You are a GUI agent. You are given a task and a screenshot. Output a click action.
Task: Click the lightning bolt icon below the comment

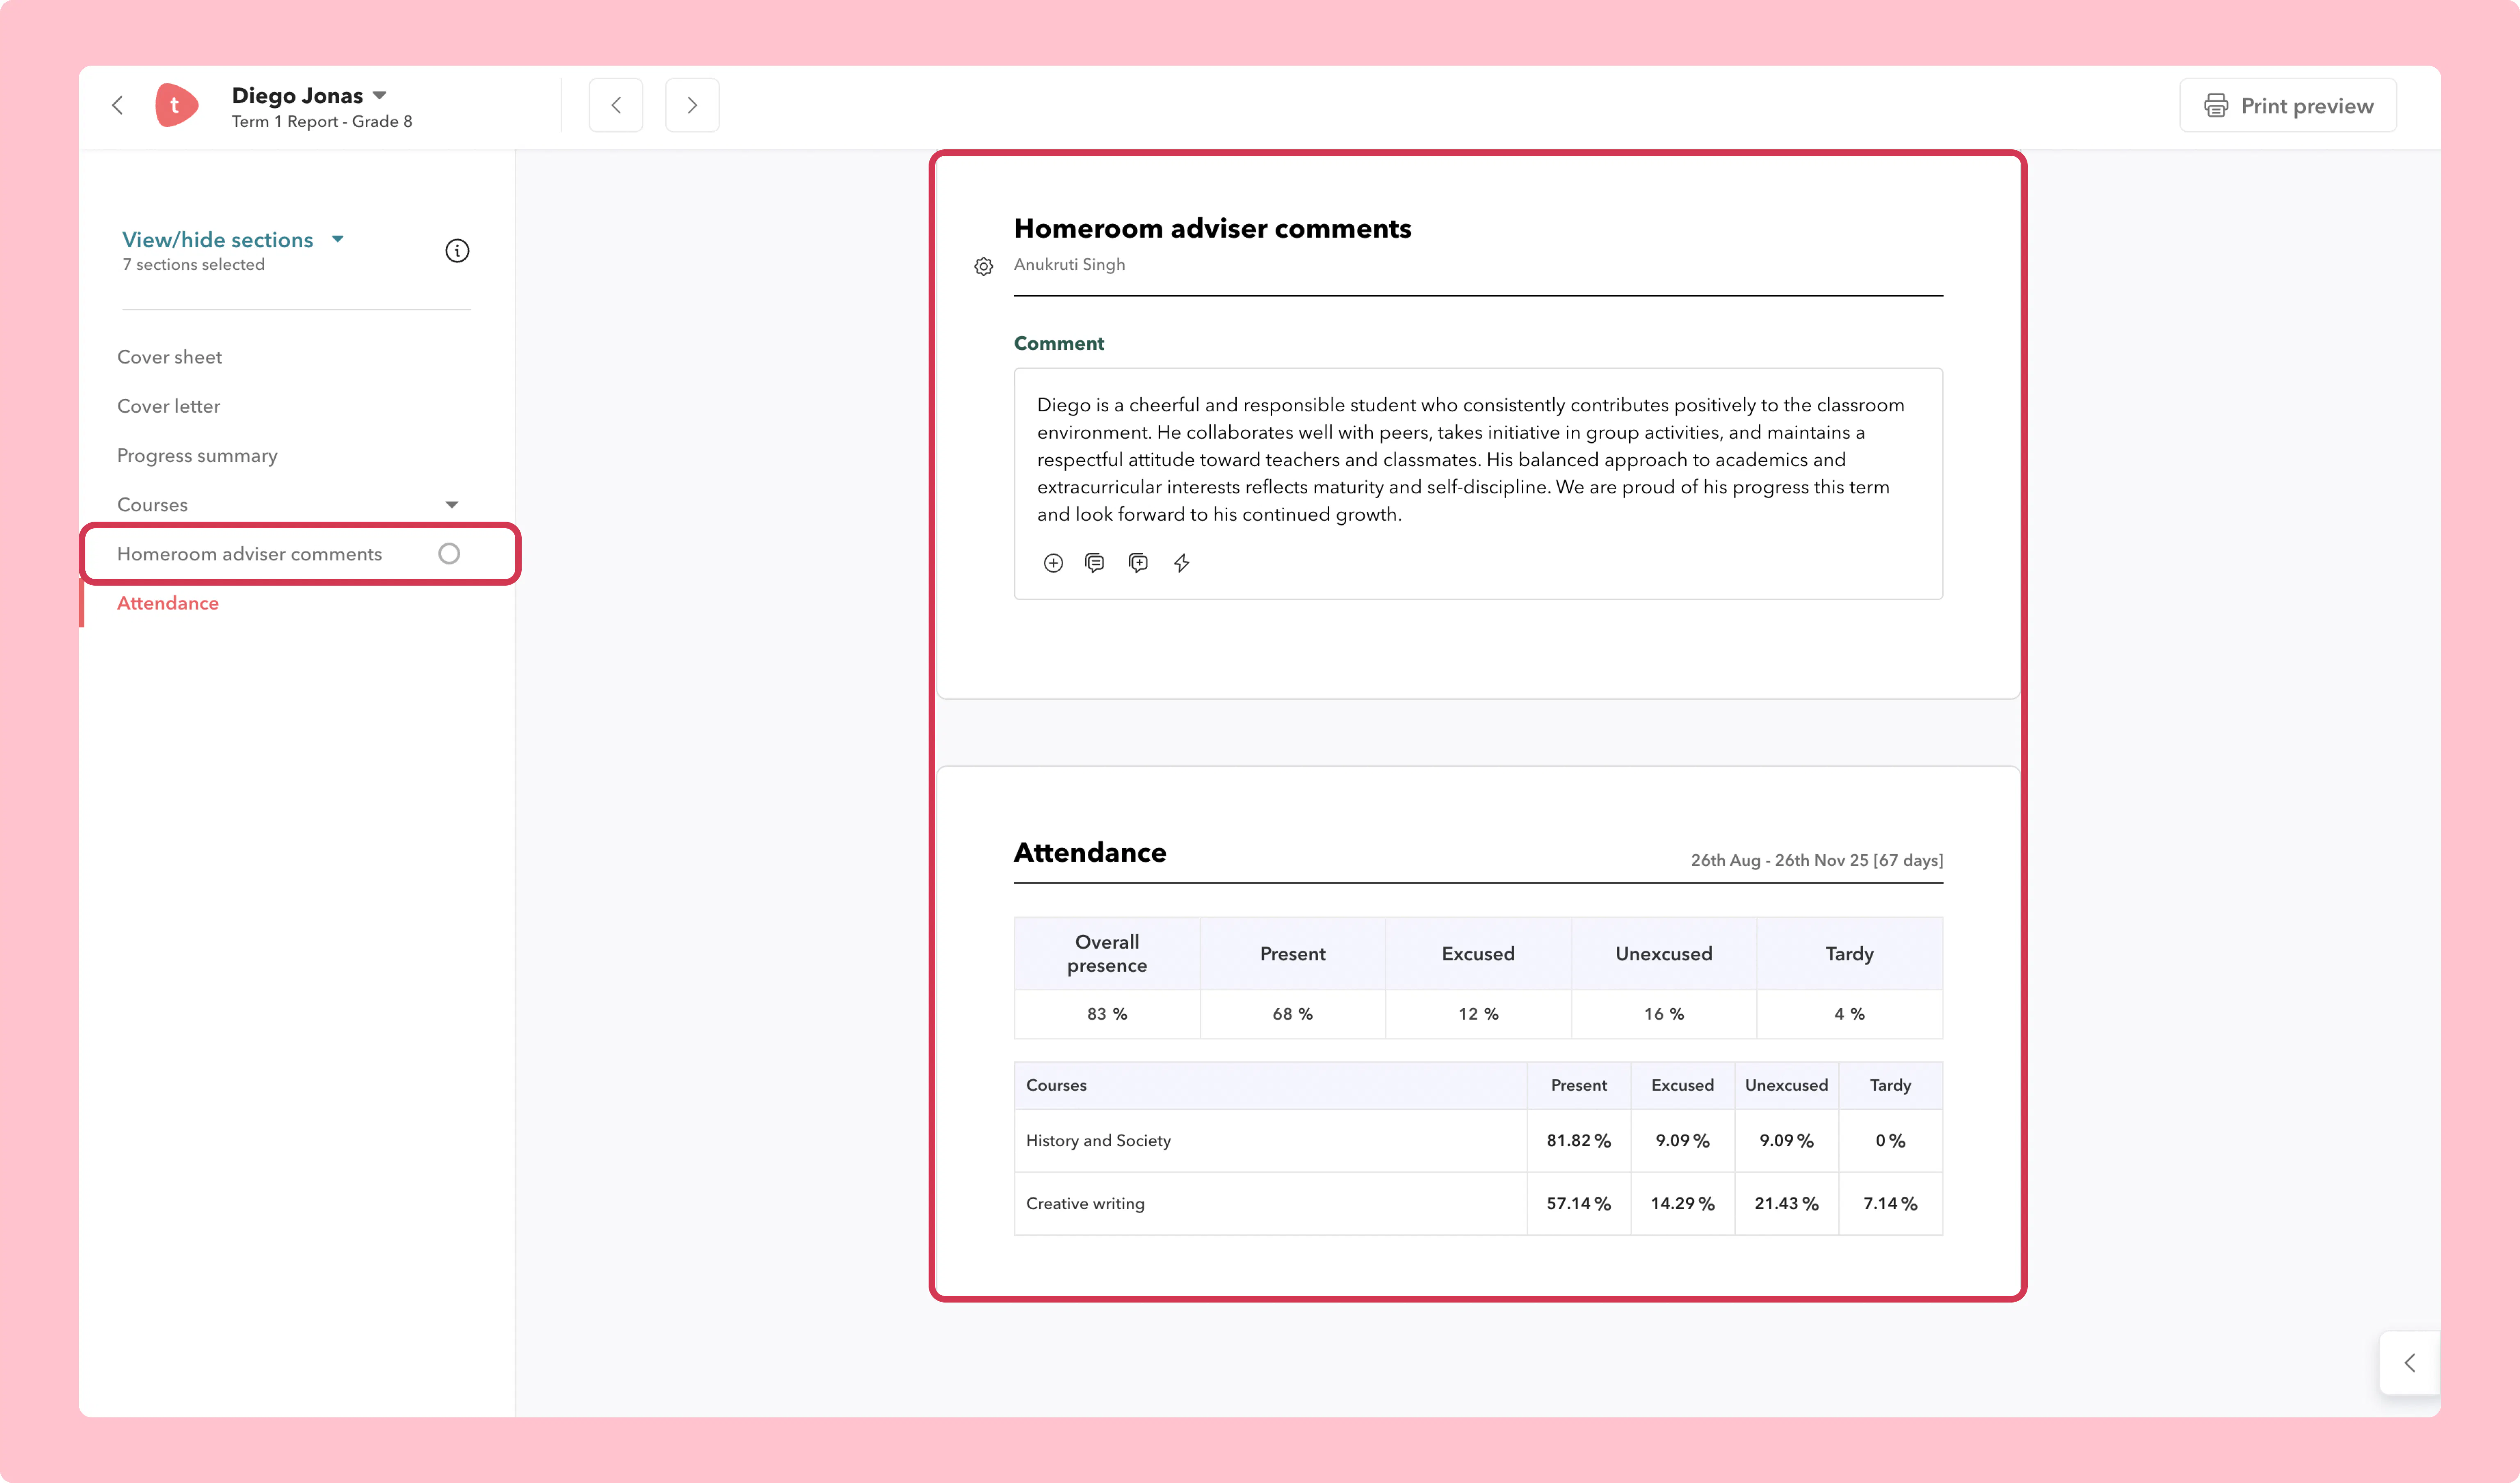click(x=1182, y=563)
